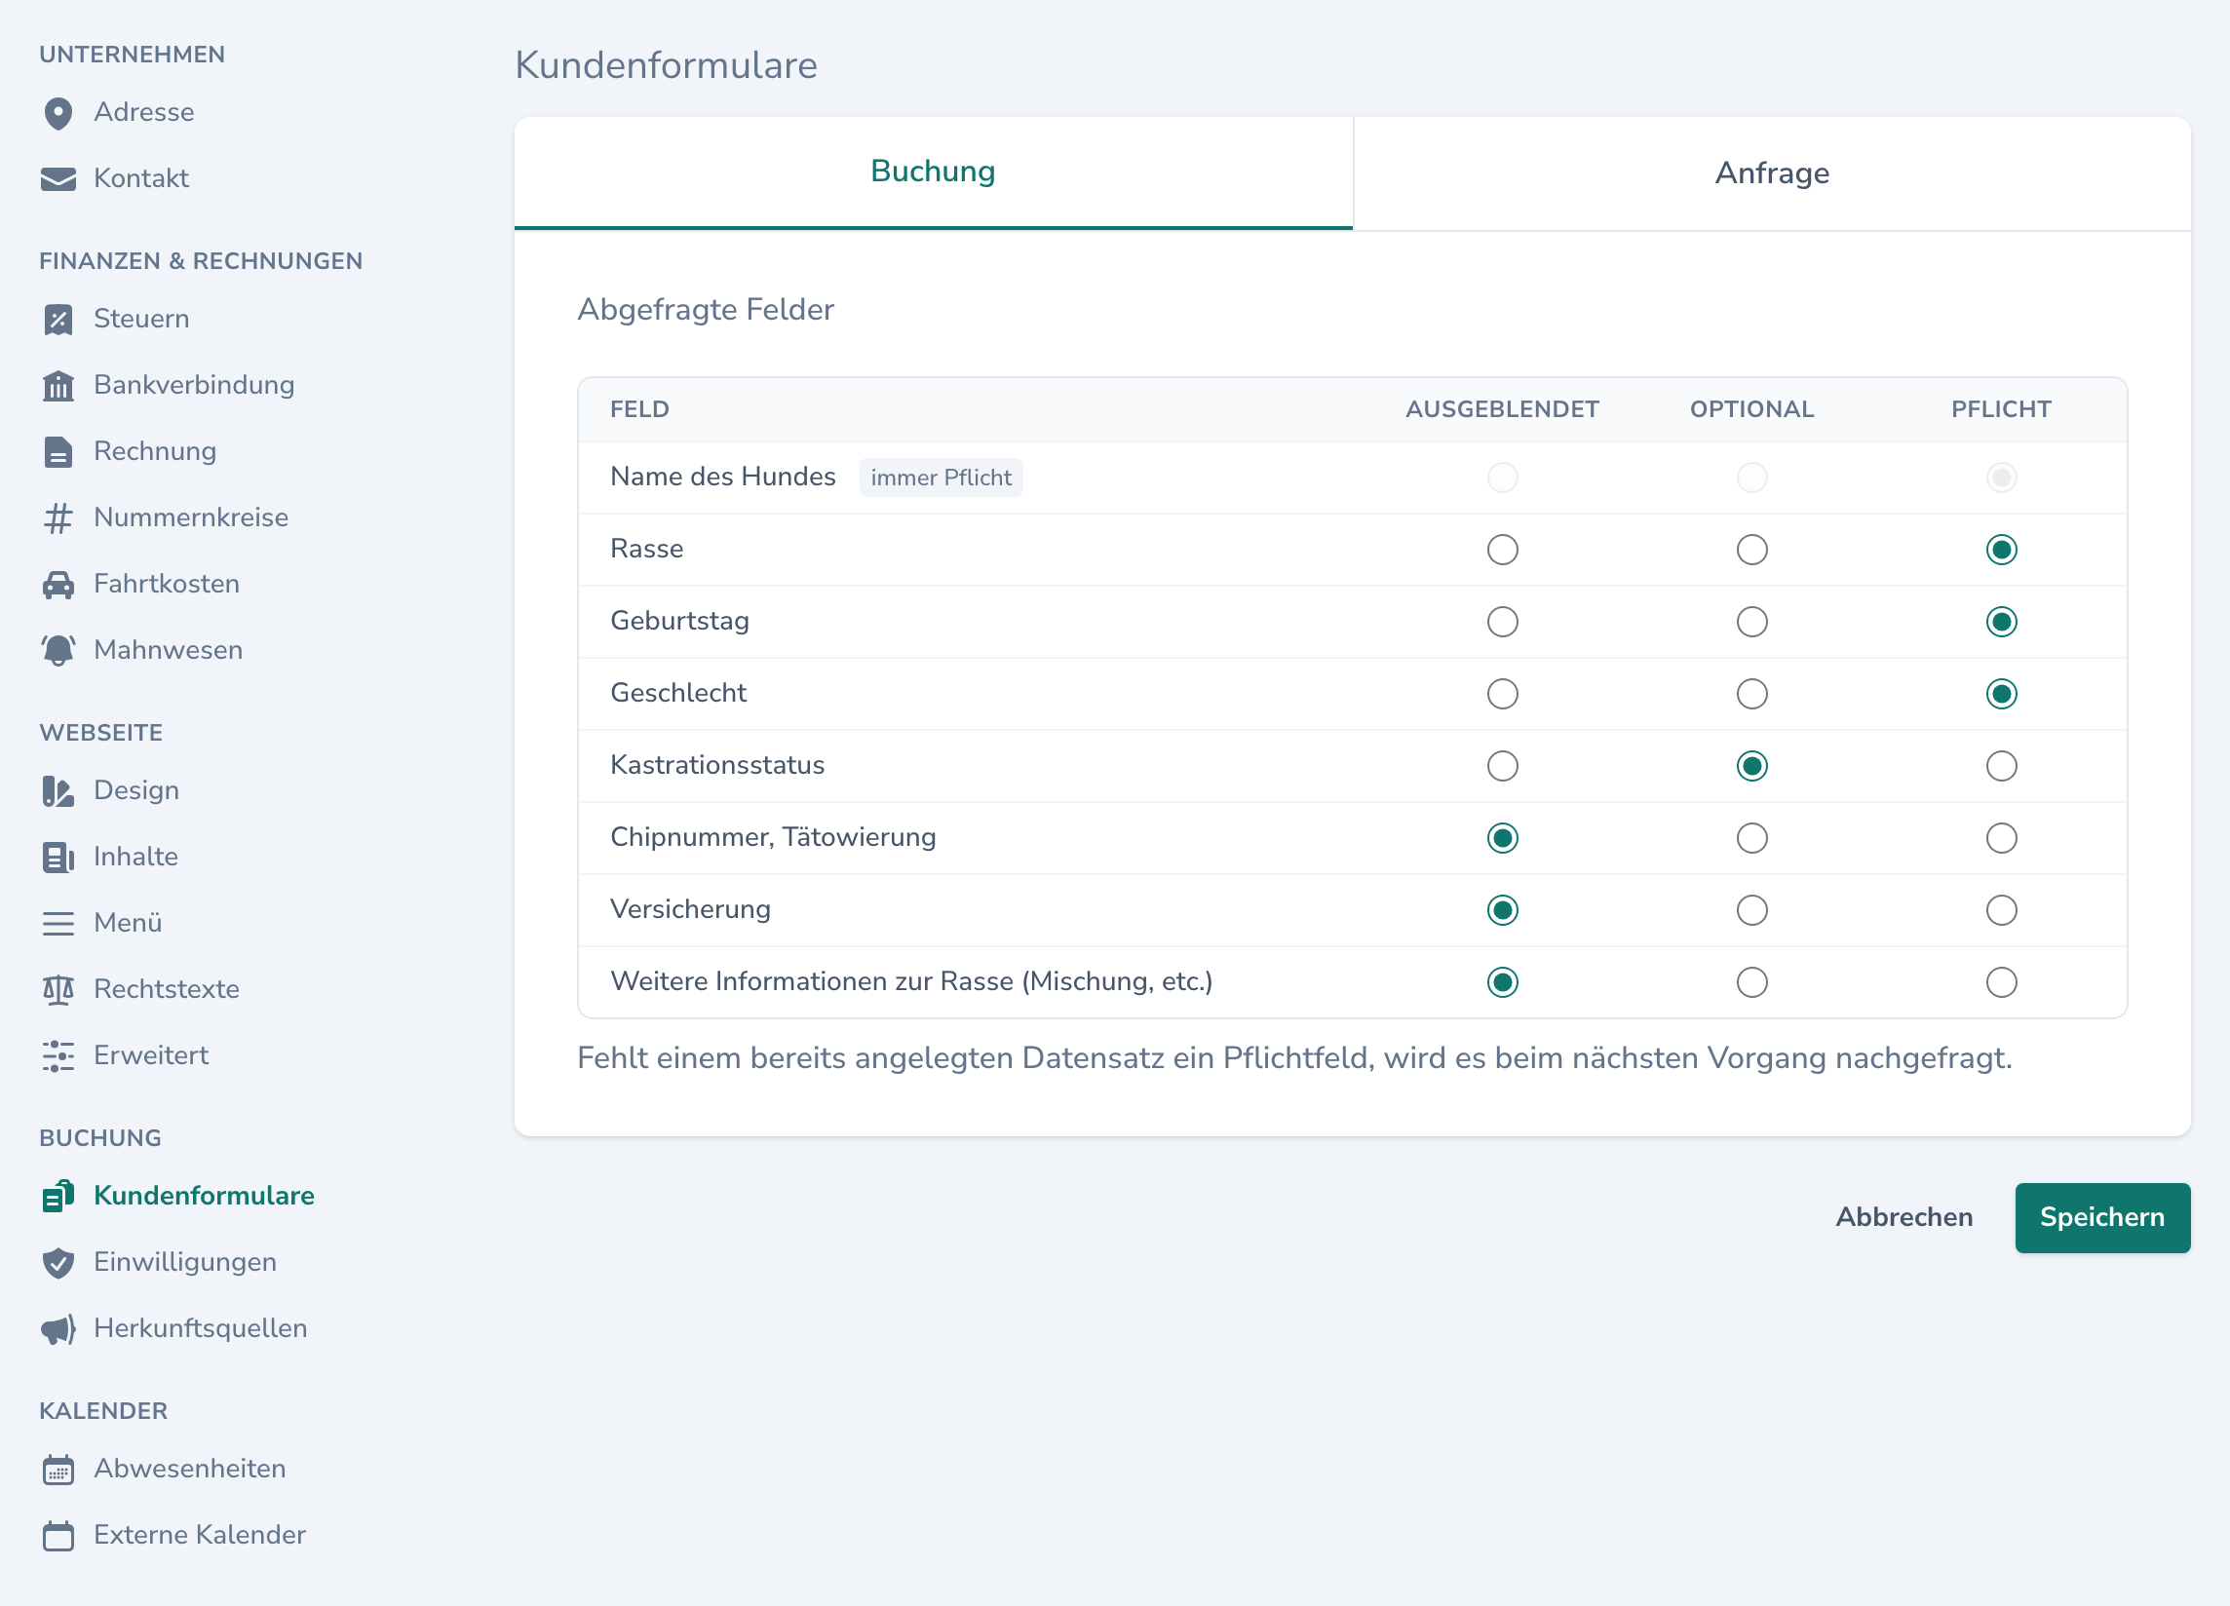Switch to the Anfrage tab
This screenshot has width=2230, height=1606.
(1772, 173)
